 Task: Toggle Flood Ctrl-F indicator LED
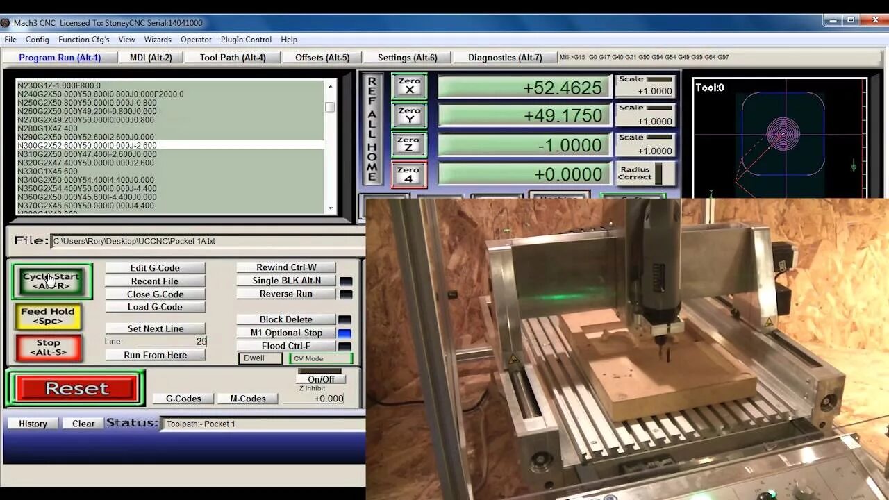344,347
